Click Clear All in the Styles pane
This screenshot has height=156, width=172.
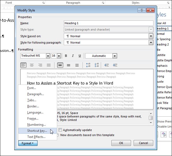[164, 23]
